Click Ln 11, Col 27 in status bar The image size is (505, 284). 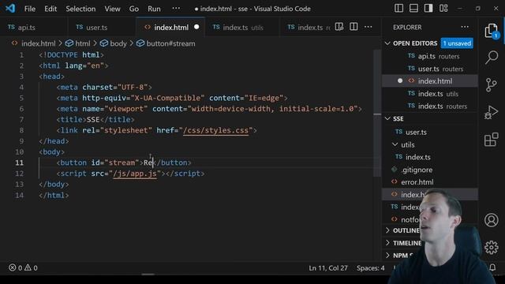click(328, 268)
